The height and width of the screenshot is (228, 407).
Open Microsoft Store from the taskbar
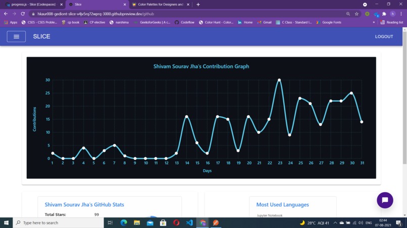tap(163, 222)
